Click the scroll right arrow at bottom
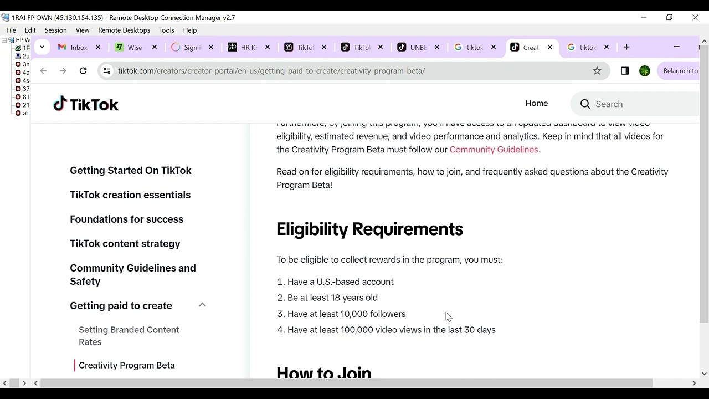Screen dimensions: 709x399 [x=694, y=383]
